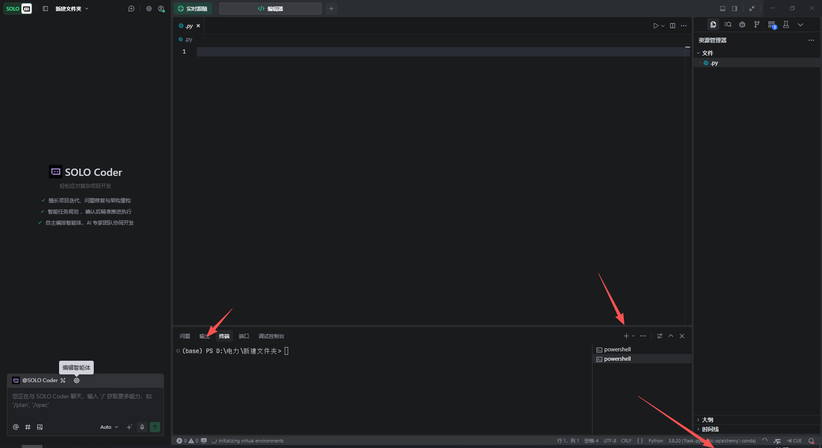The height and width of the screenshot is (448, 822).
Task: Open the 新建文件夹 project dropdown
Action: (72, 9)
